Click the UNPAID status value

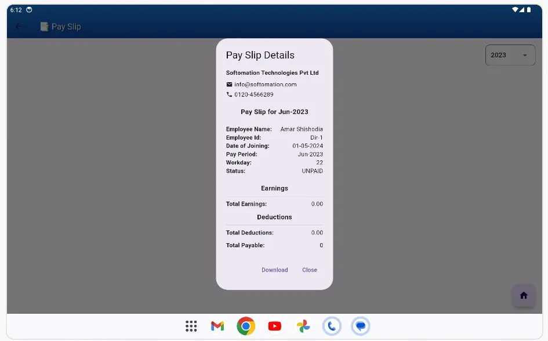pyautogui.click(x=312, y=171)
